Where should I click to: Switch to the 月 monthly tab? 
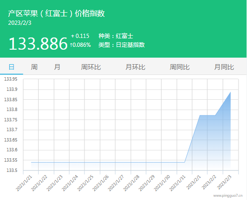(x=57, y=67)
